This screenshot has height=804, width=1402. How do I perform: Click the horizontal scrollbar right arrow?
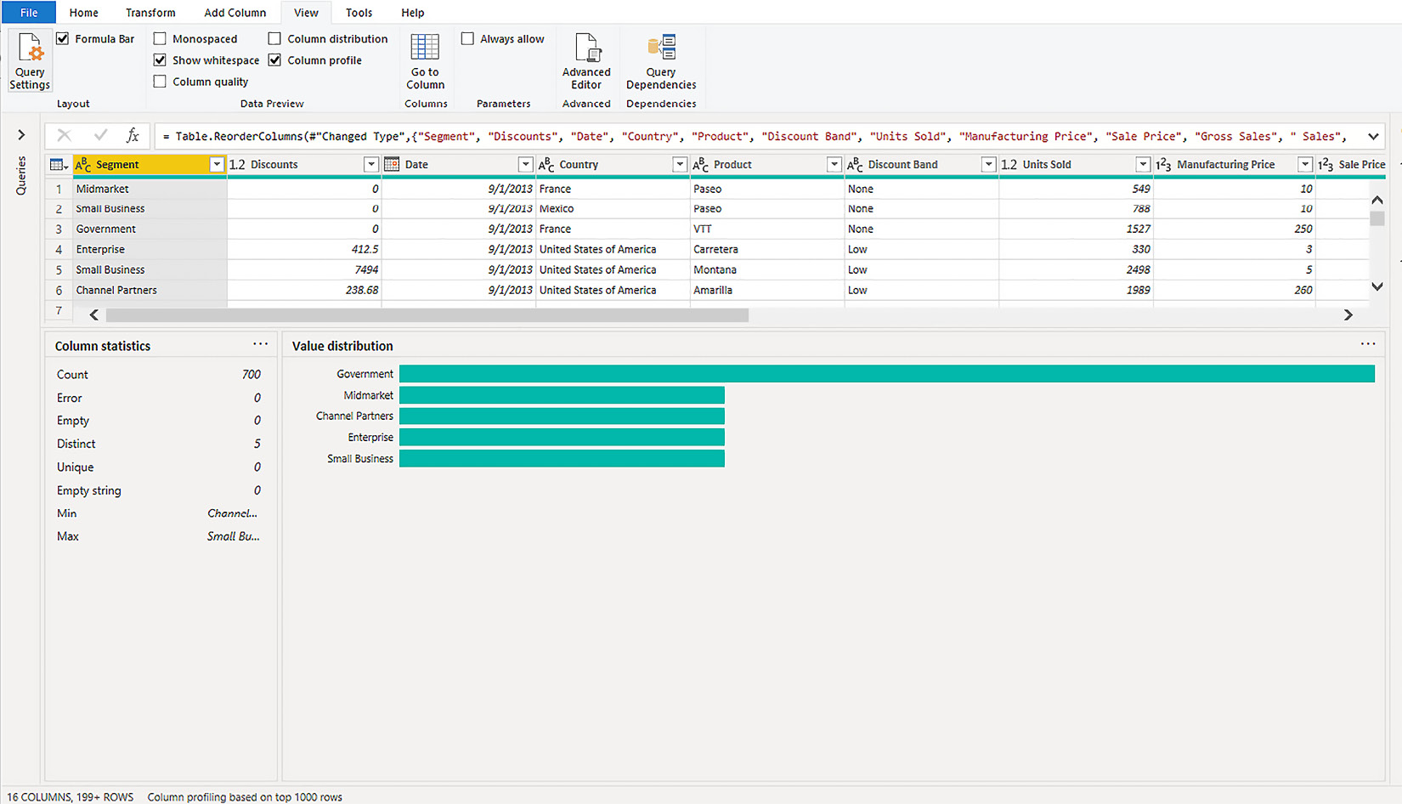tap(1348, 315)
